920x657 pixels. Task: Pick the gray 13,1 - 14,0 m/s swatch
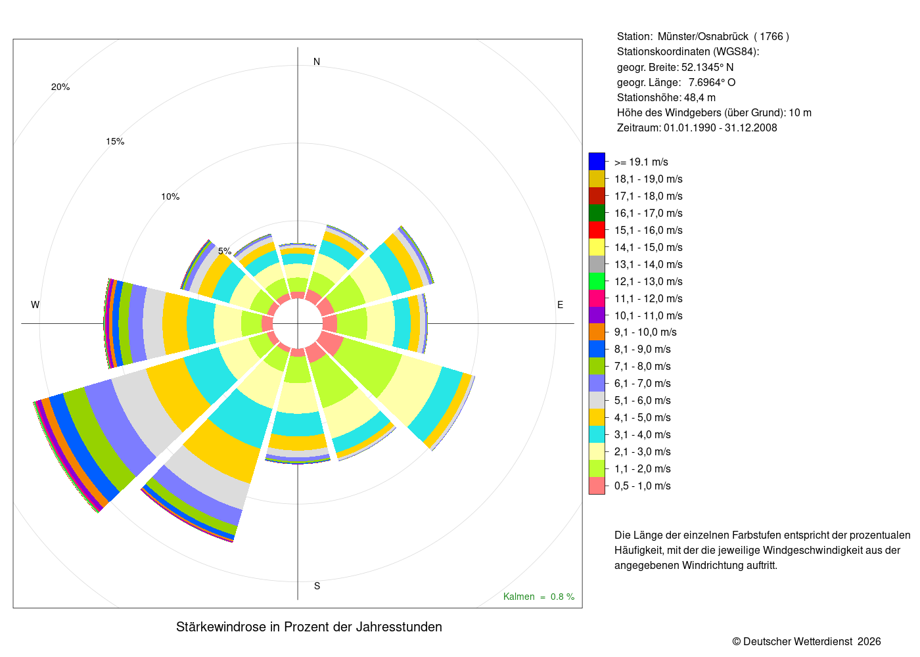(597, 264)
